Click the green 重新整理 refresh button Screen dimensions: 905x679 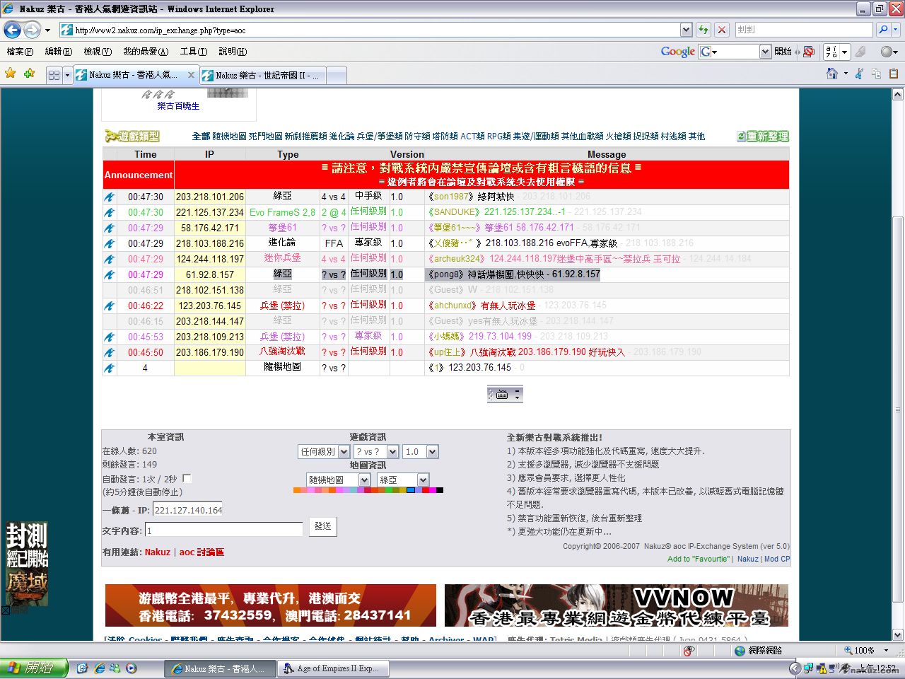point(762,137)
